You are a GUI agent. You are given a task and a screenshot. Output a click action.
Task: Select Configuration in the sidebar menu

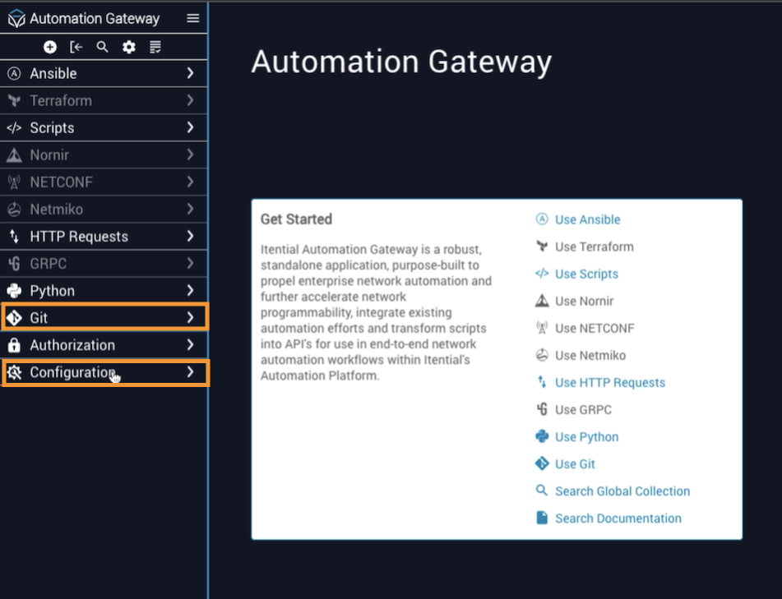tap(72, 372)
